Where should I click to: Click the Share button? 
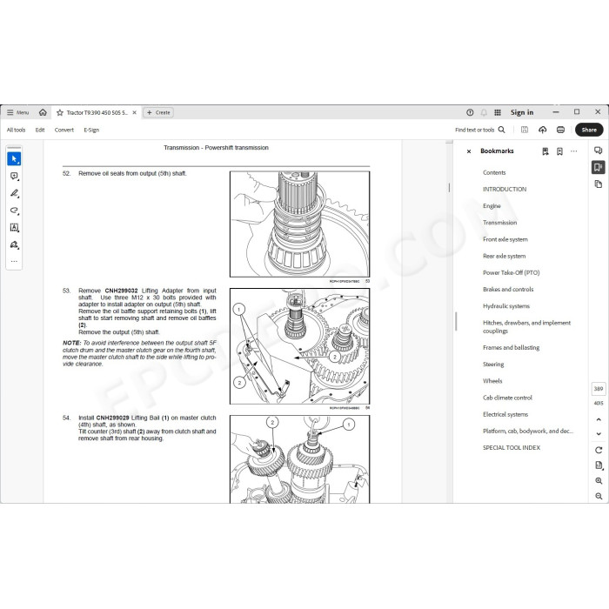point(589,130)
